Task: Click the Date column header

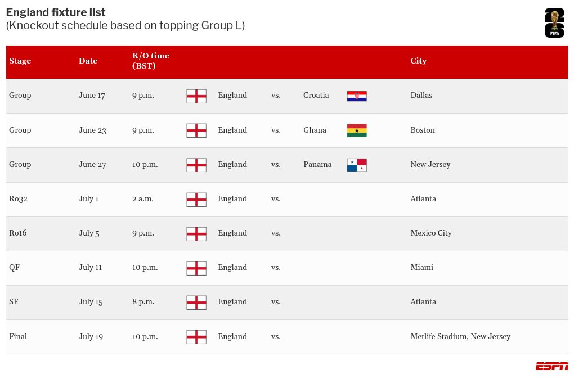Action: pos(88,61)
